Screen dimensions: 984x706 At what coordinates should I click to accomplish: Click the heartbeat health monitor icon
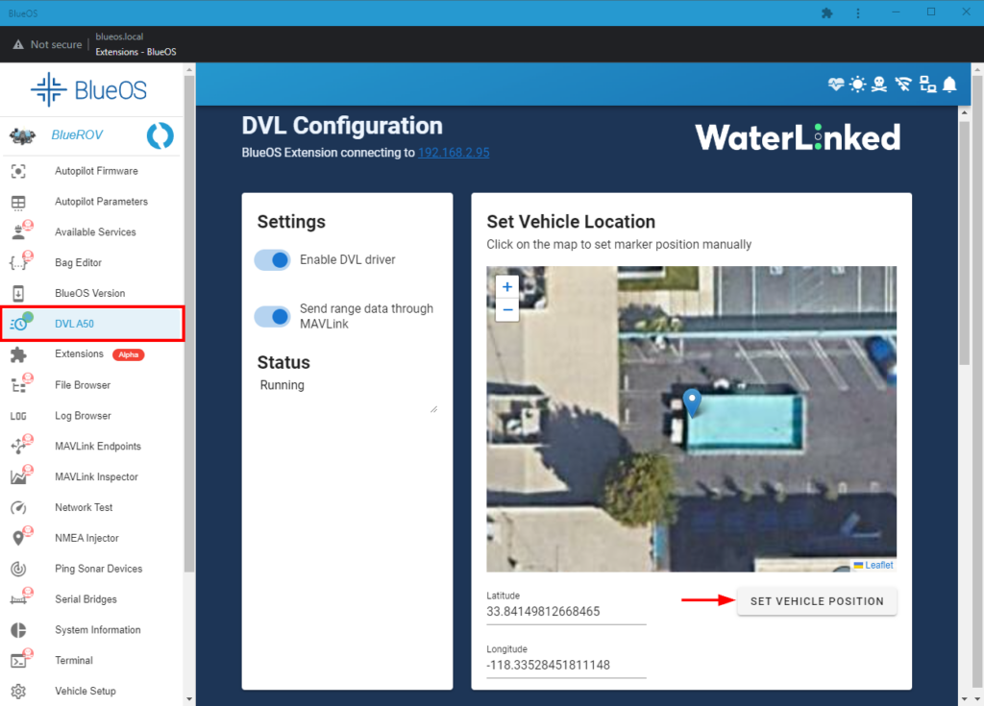[x=836, y=85]
